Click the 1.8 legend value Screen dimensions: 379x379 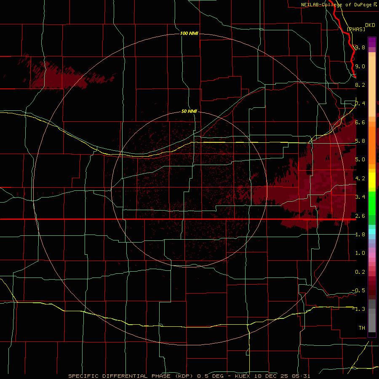coord(360,235)
